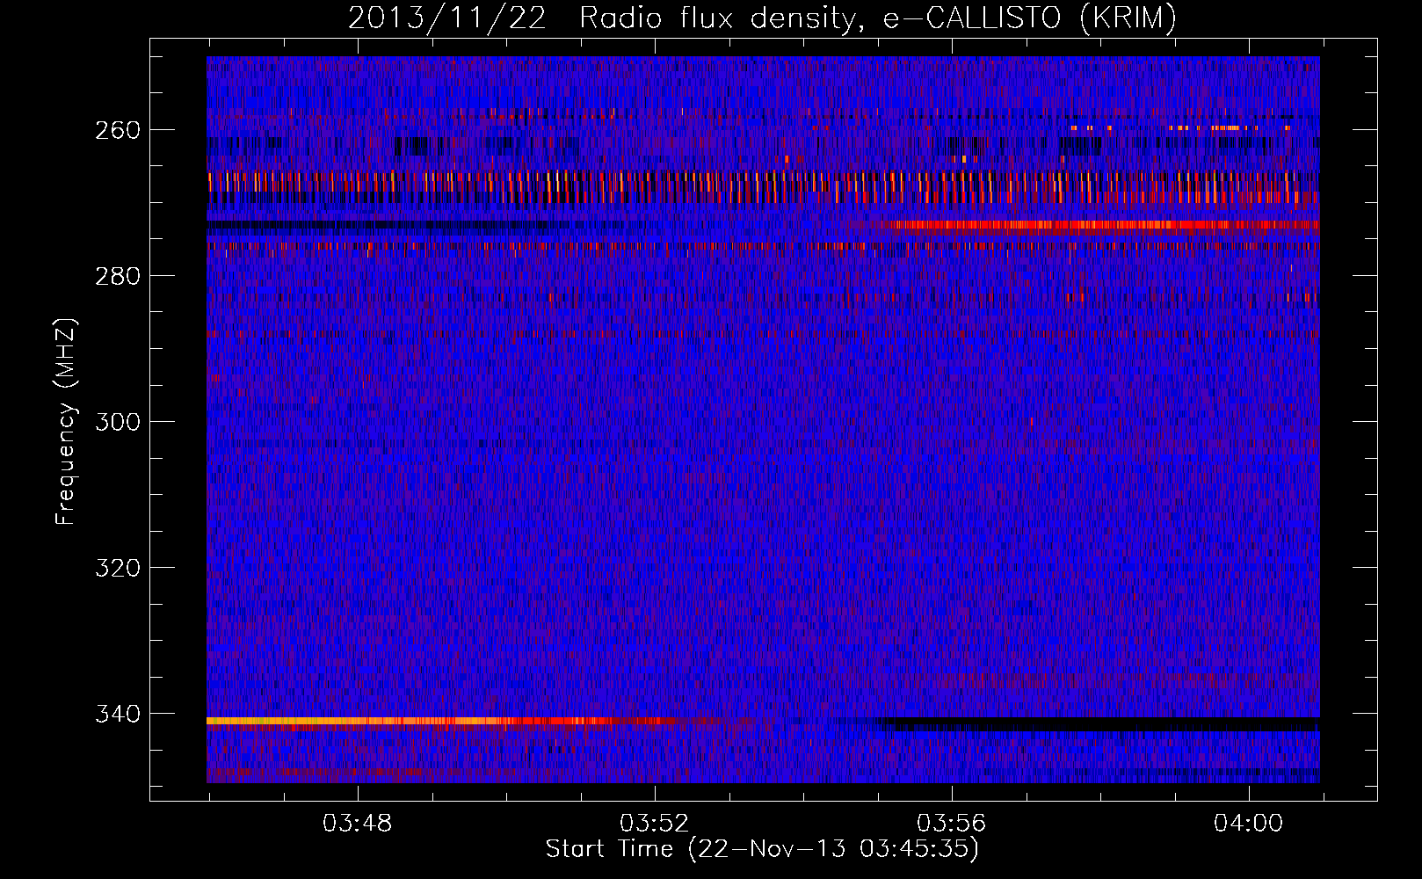This screenshot has height=879, width=1422.
Task: Click the 03:48 time tick label
Action: pyautogui.click(x=358, y=824)
